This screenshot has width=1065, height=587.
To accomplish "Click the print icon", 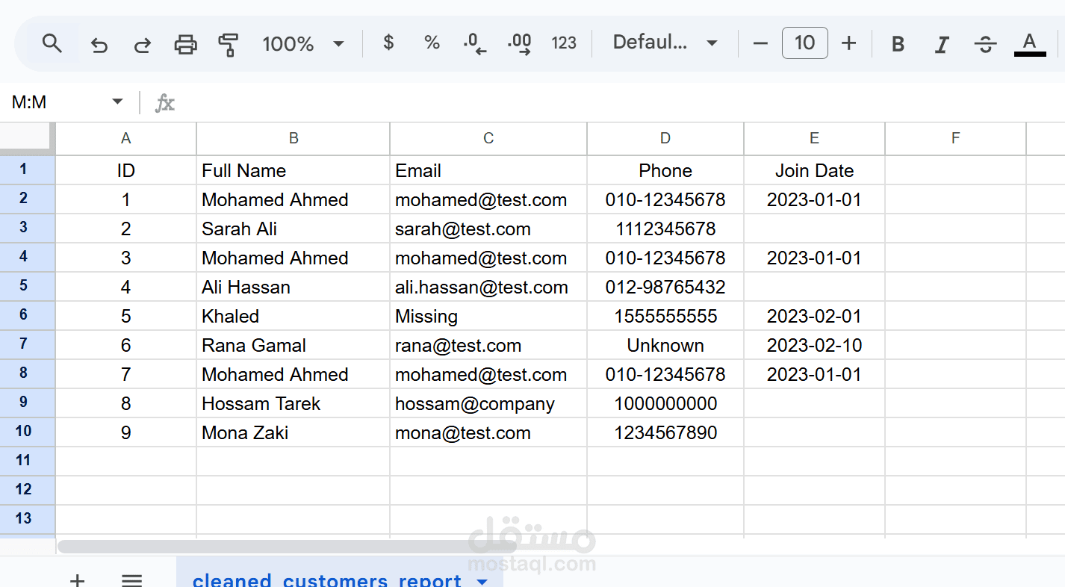I will [x=185, y=44].
